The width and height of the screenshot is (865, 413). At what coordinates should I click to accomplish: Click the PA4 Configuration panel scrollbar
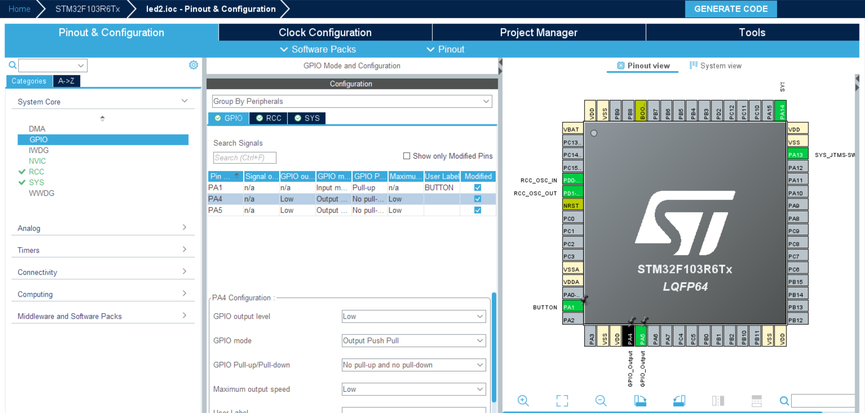tap(494, 348)
